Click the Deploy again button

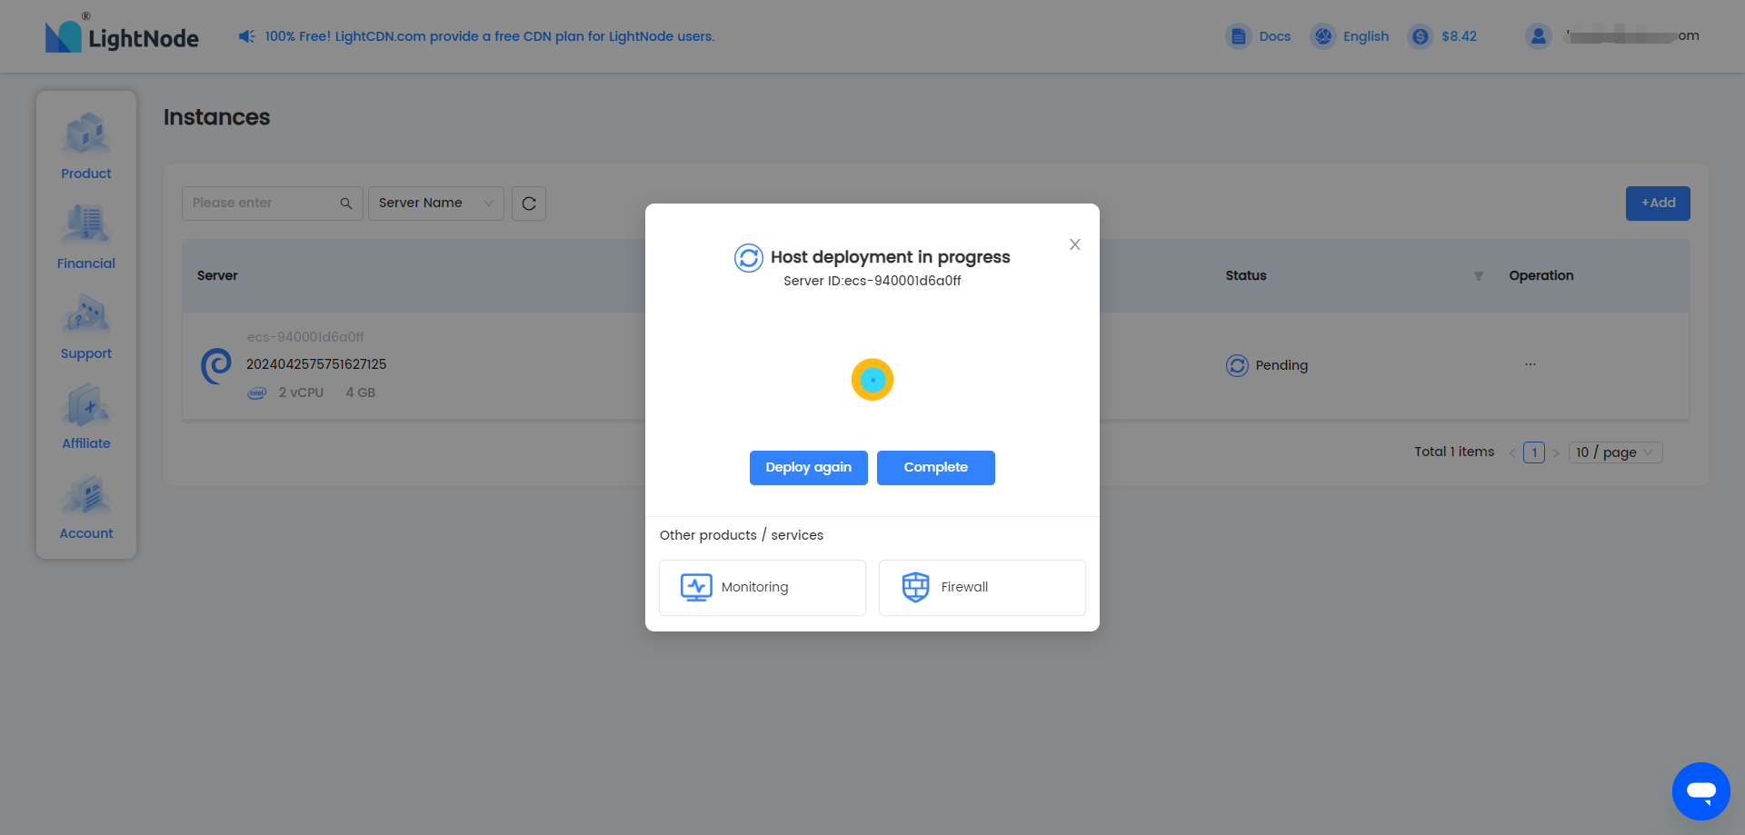tap(809, 468)
